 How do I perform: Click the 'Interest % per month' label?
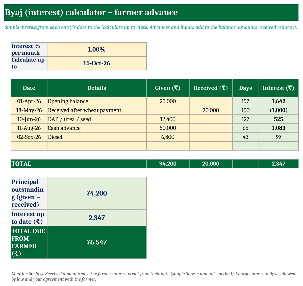pos(29,49)
